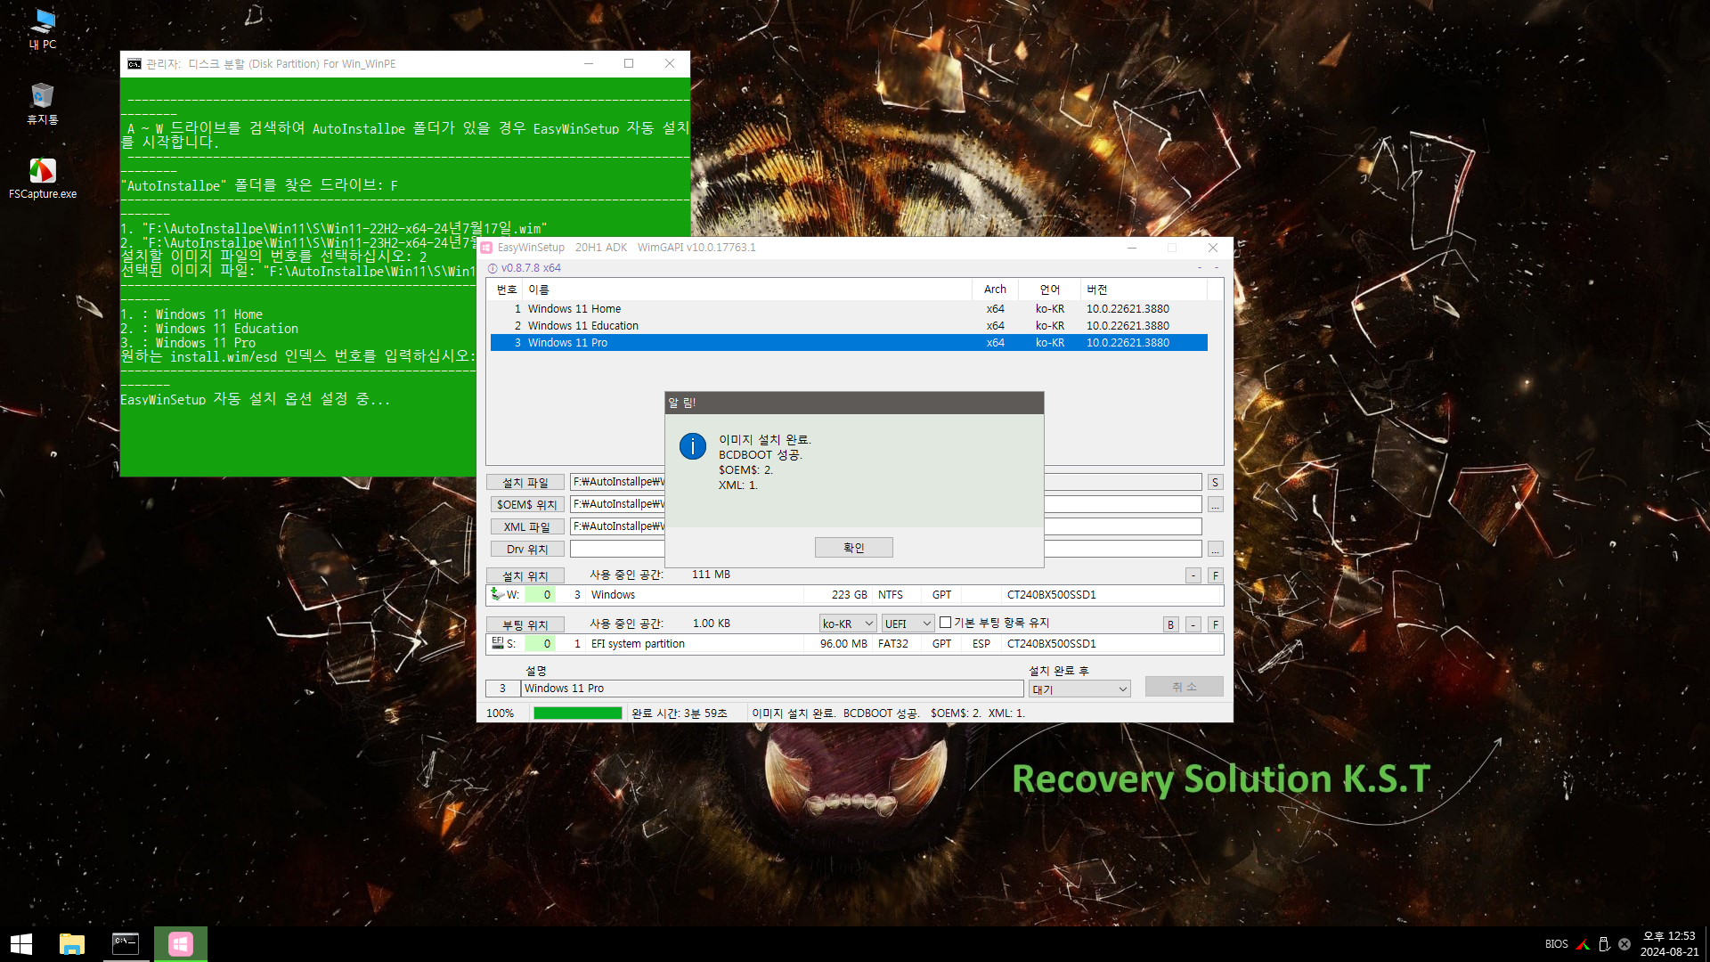Screen dimensions: 1710x962
Task: Click the gray circular X tray icon
Action: pyautogui.click(x=1624, y=944)
